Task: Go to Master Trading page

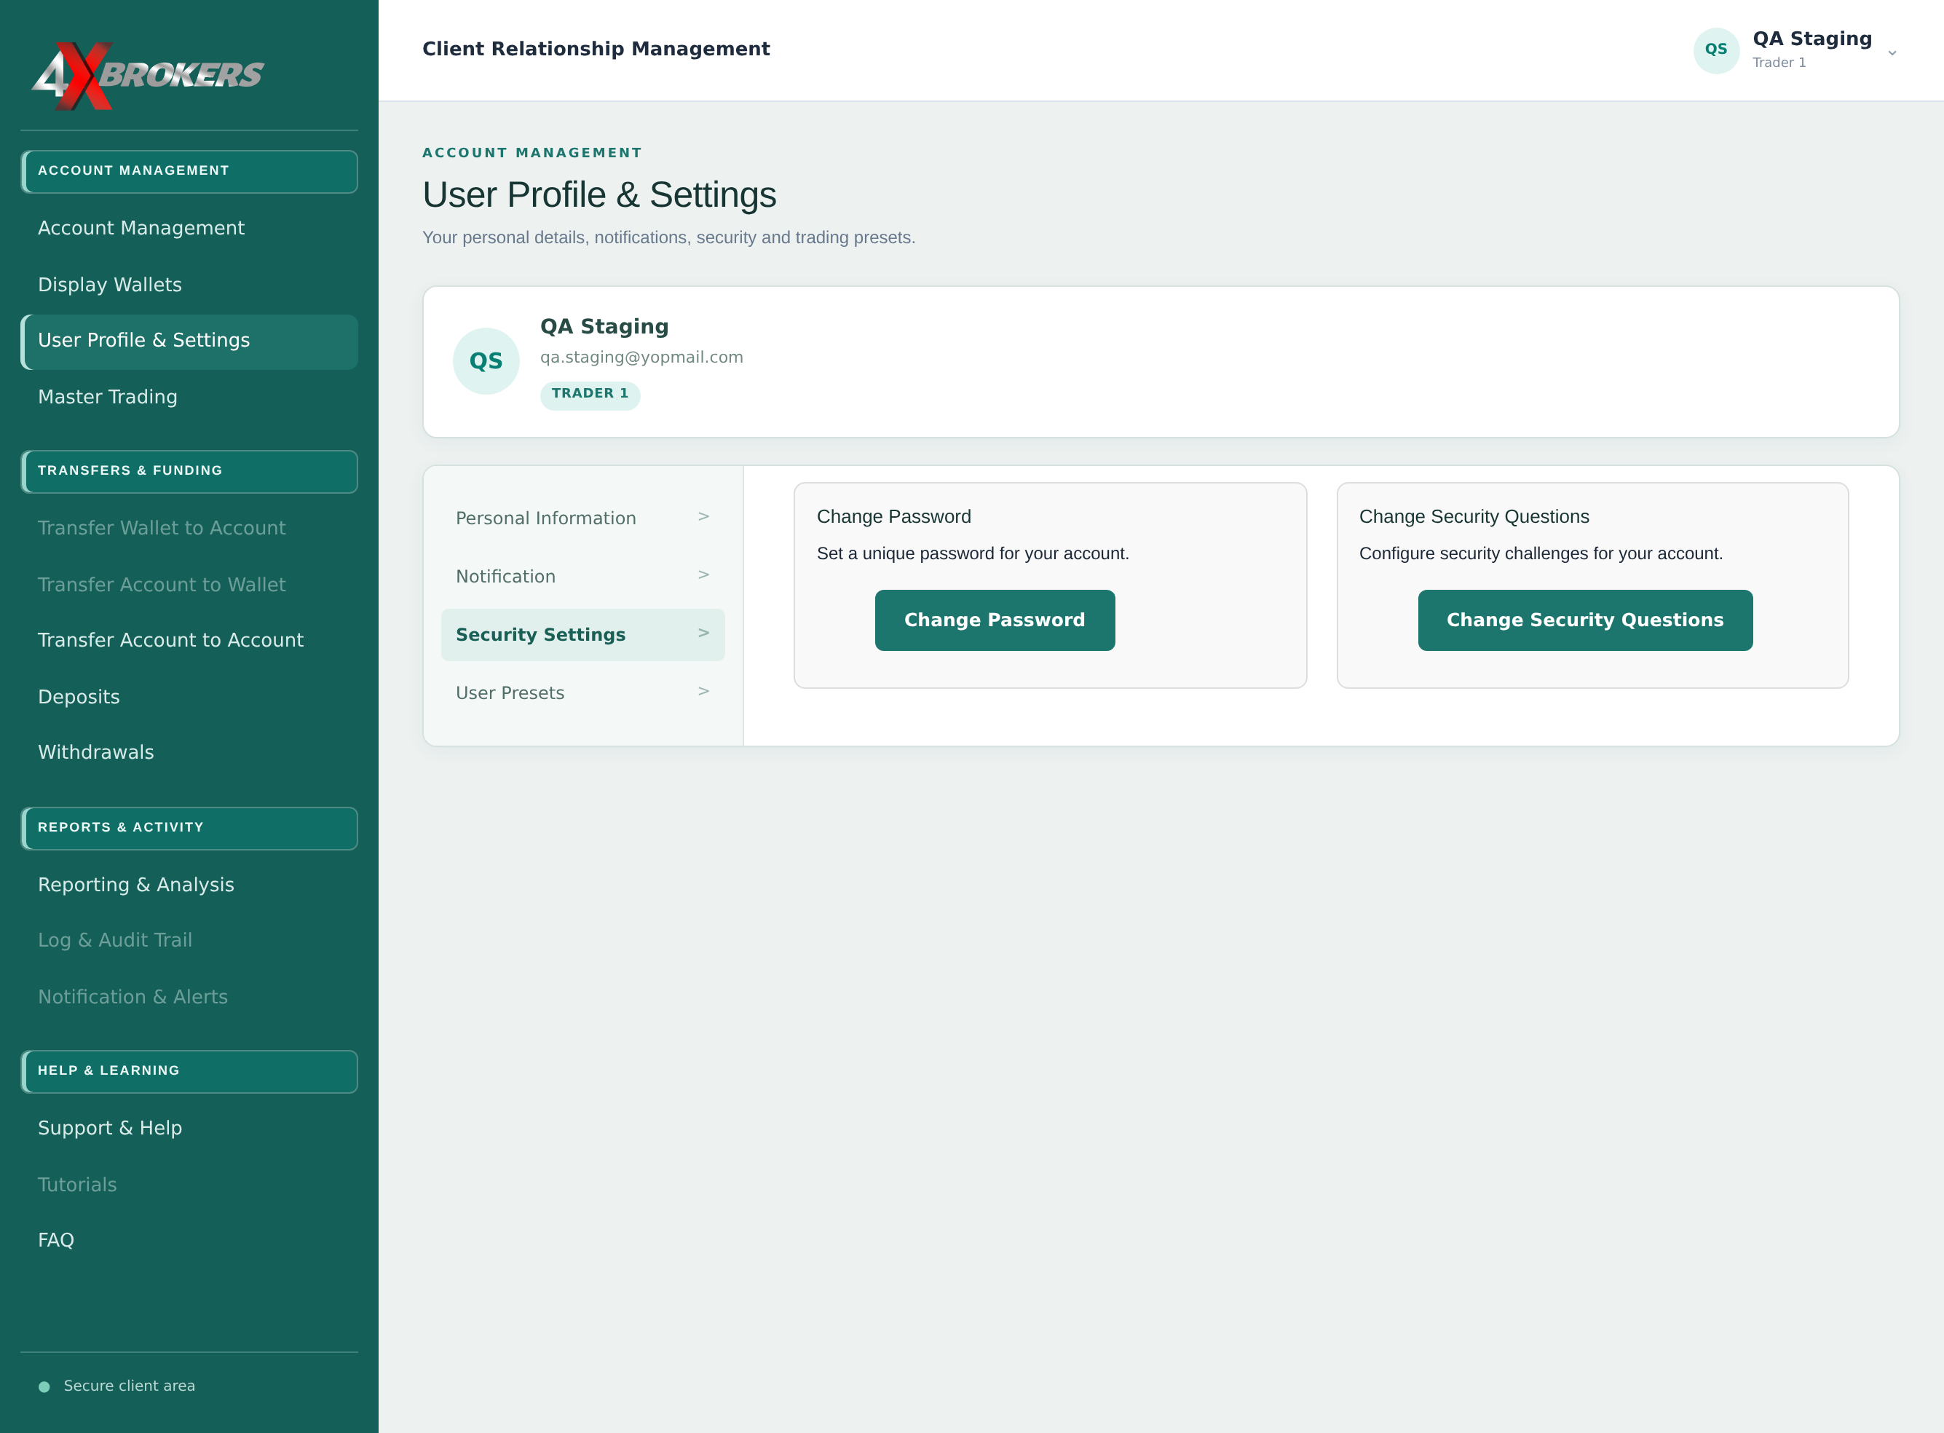Action: pyautogui.click(x=108, y=396)
